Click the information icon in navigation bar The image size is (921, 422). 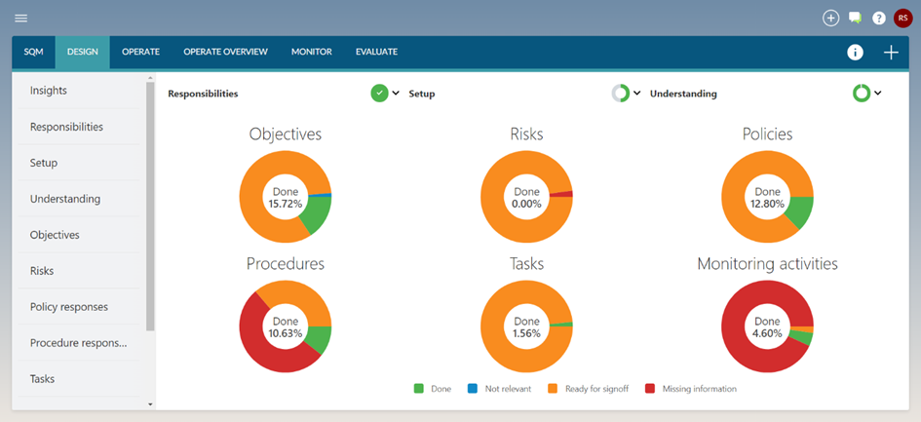pos(855,53)
